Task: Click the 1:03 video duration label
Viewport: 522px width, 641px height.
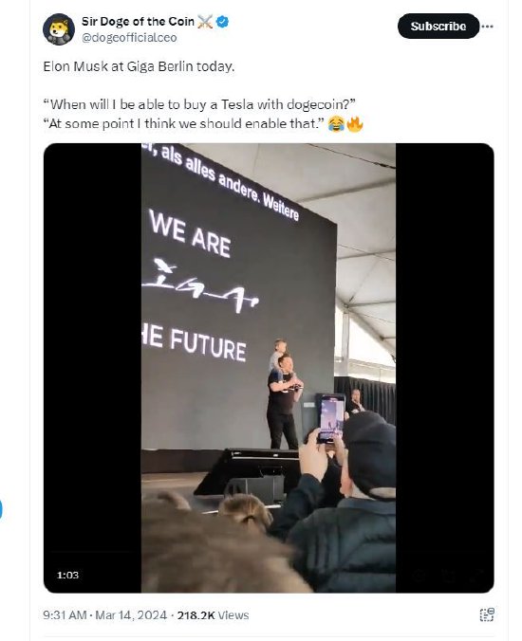Action: (67, 576)
